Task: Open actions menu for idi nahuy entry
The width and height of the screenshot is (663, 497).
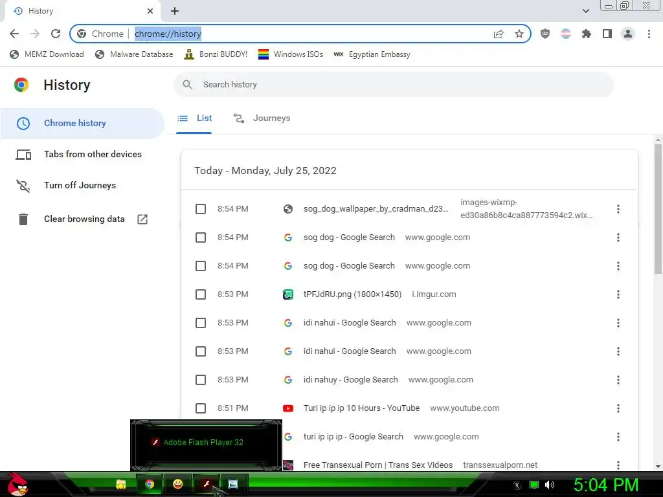Action: click(618, 380)
